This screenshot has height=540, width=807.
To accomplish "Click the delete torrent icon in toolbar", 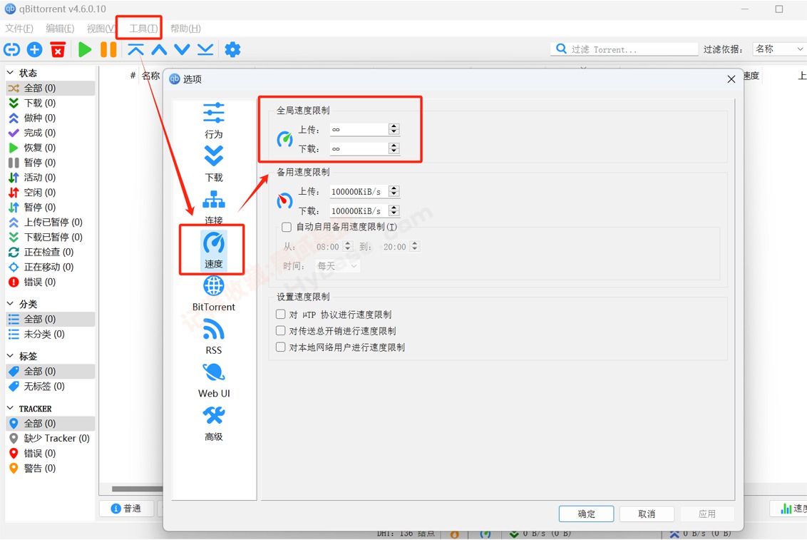I will (58, 49).
